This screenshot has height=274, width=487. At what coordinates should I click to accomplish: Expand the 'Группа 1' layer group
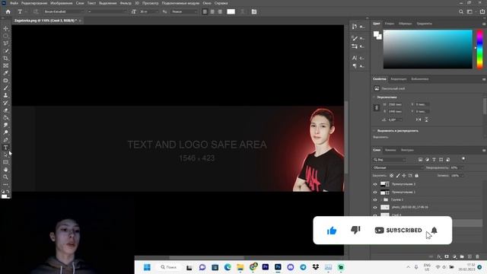pos(381,199)
